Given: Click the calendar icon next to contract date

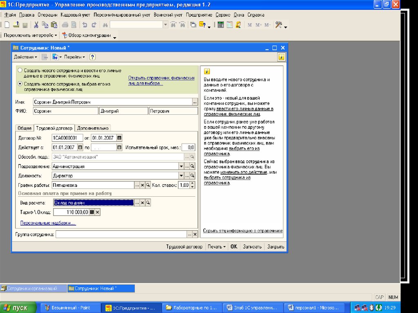Looking at the screenshot, I should [x=119, y=138].
